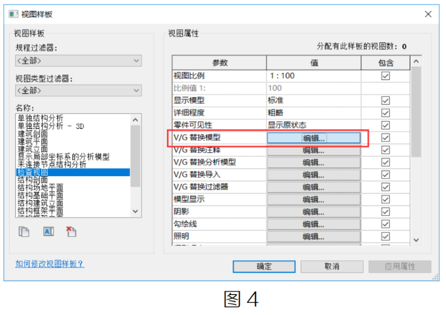Open the 规程过滤器 dropdown
This screenshot has height=315, width=446.
tap(78, 60)
